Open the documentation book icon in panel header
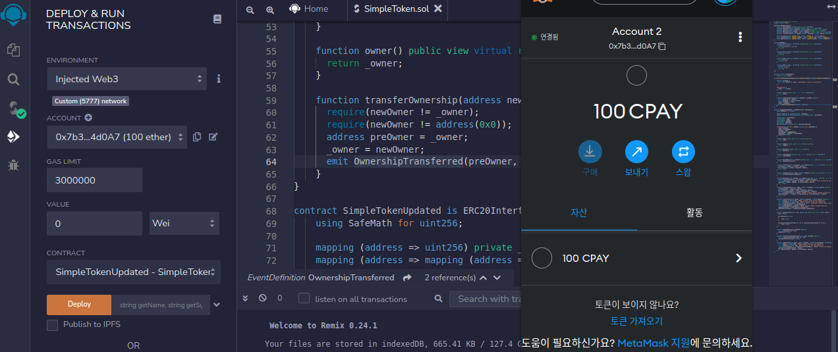Image resolution: width=838 pixels, height=352 pixels. [217, 19]
